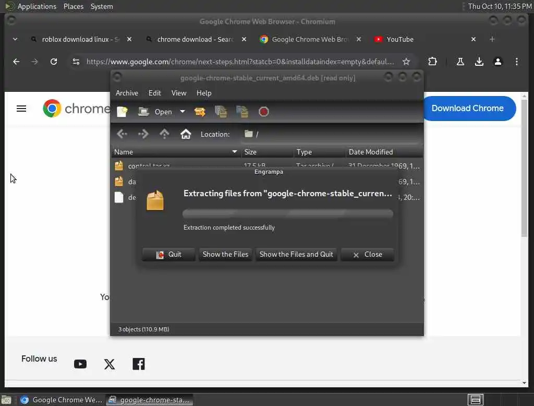
Task: Click the red Stop operation icon
Action: (263, 112)
